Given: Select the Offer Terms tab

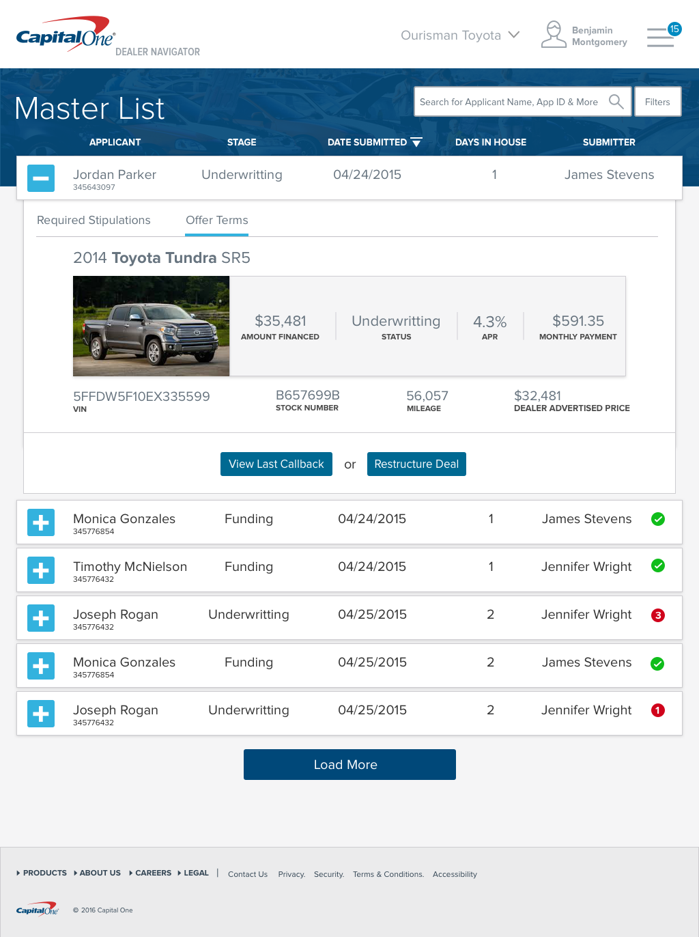Looking at the screenshot, I should coord(217,220).
